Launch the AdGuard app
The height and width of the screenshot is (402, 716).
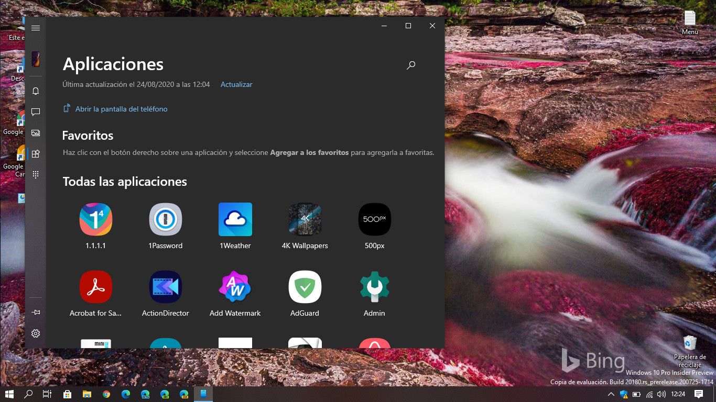coord(305,294)
